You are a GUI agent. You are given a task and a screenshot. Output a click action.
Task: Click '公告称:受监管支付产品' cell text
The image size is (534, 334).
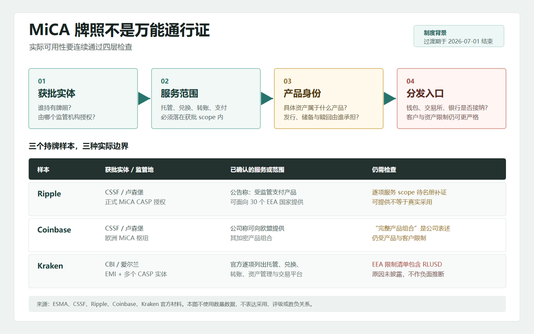click(x=263, y=192)
